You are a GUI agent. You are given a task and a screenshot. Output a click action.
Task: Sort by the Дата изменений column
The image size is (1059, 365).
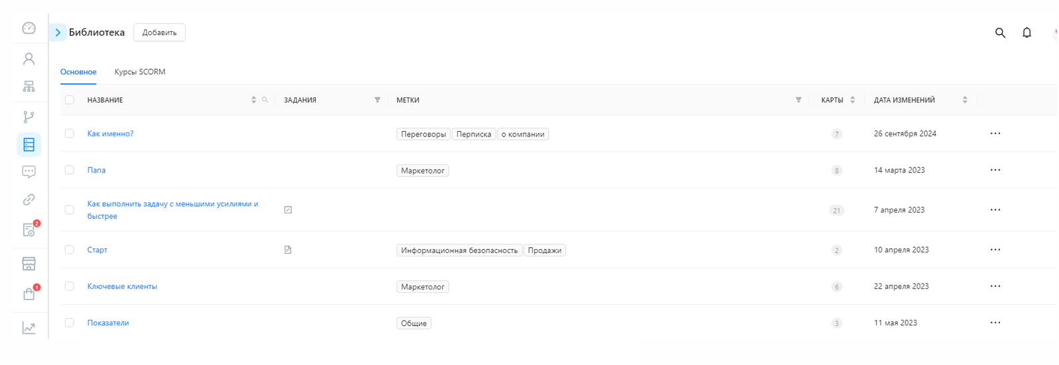(965, 100)
